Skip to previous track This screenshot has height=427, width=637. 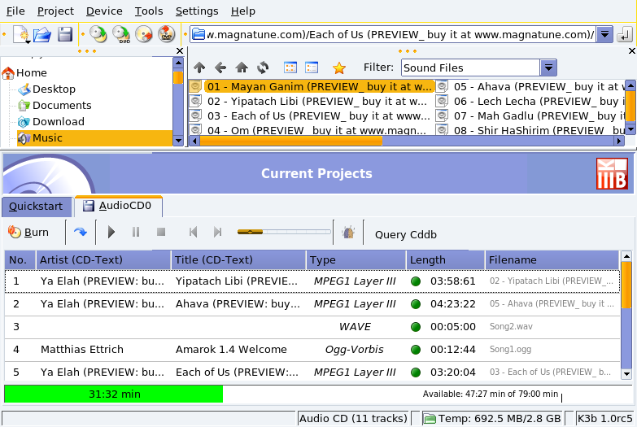point(193,232)
